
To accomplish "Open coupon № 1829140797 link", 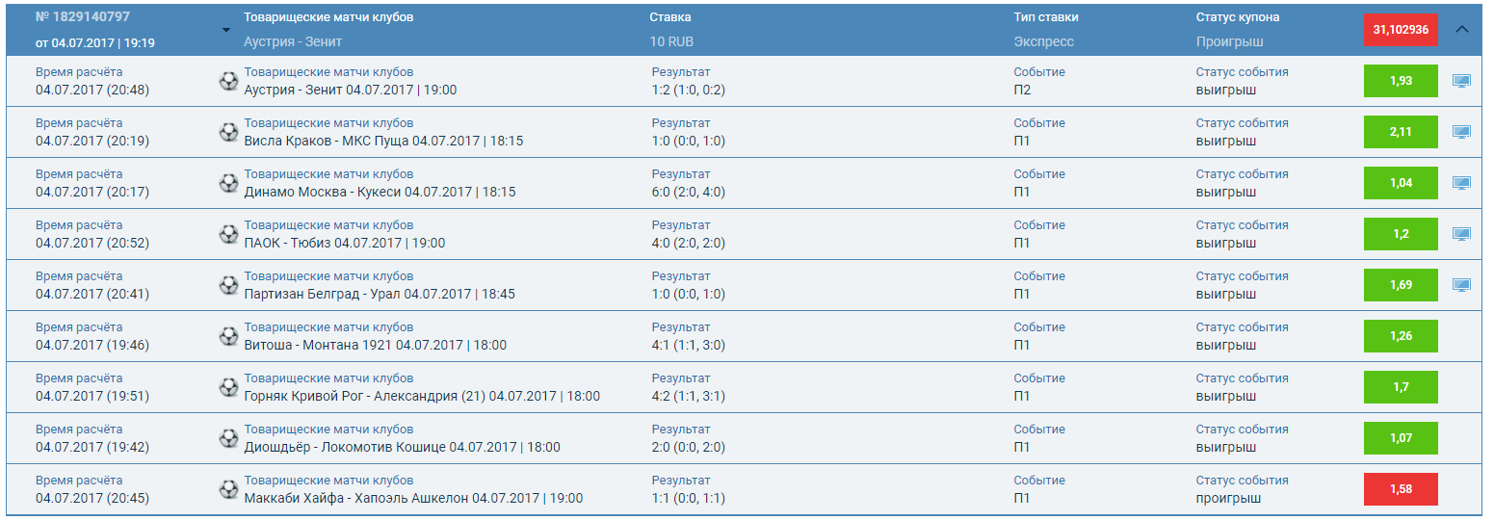I will [83, 17].
